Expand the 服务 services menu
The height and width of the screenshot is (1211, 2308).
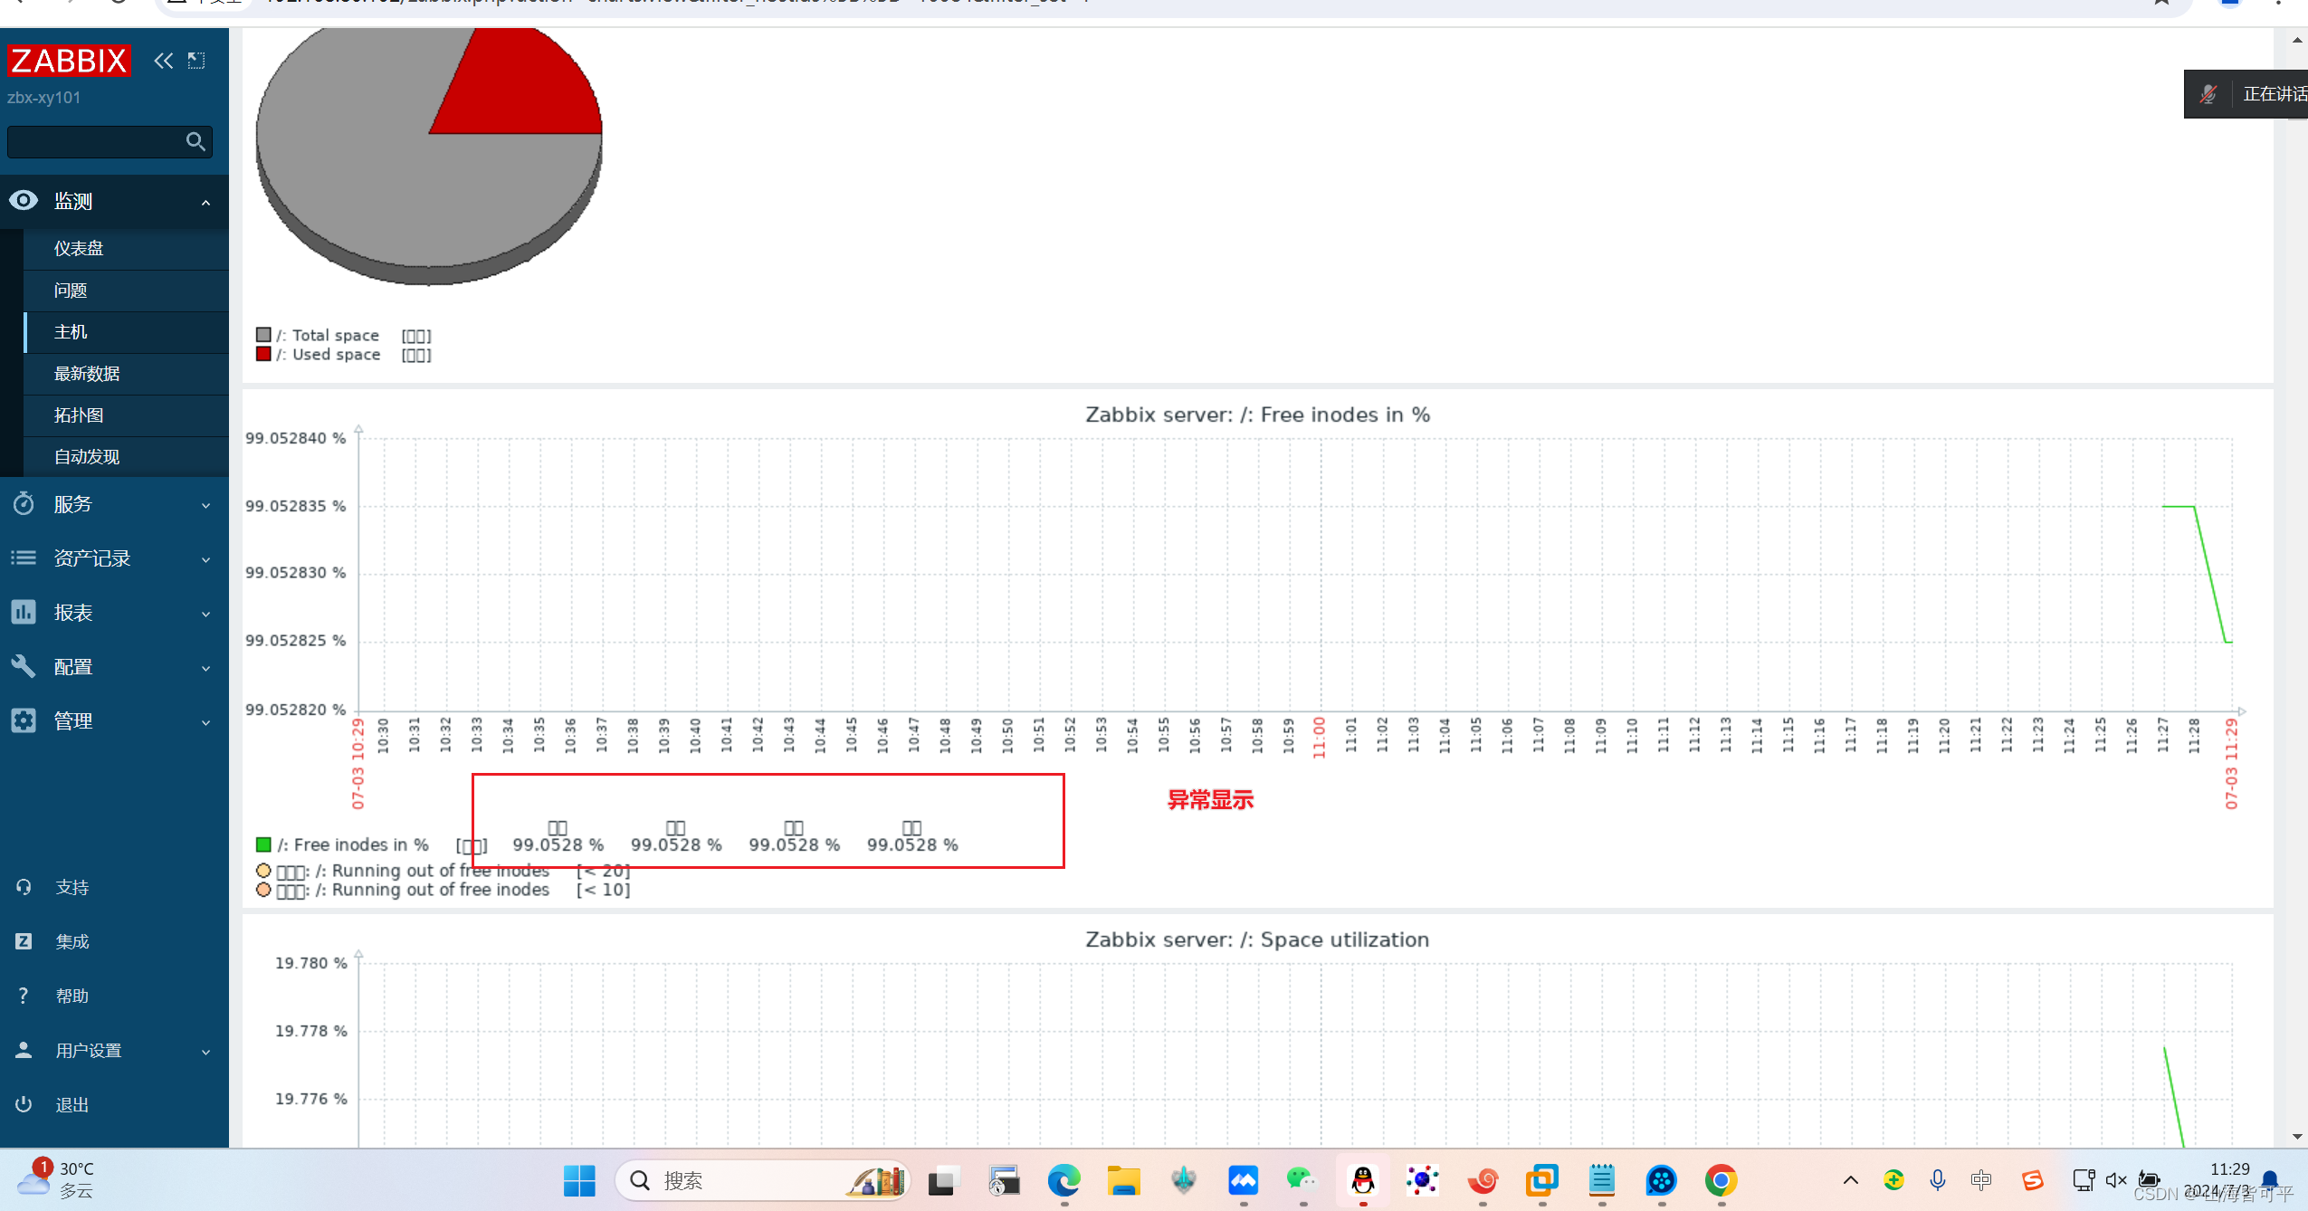pyautogui.click(x=114, y=504)
